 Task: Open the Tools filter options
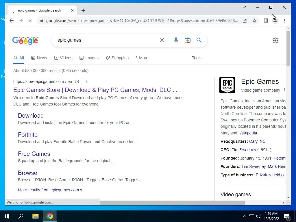[x=197, y=58]
